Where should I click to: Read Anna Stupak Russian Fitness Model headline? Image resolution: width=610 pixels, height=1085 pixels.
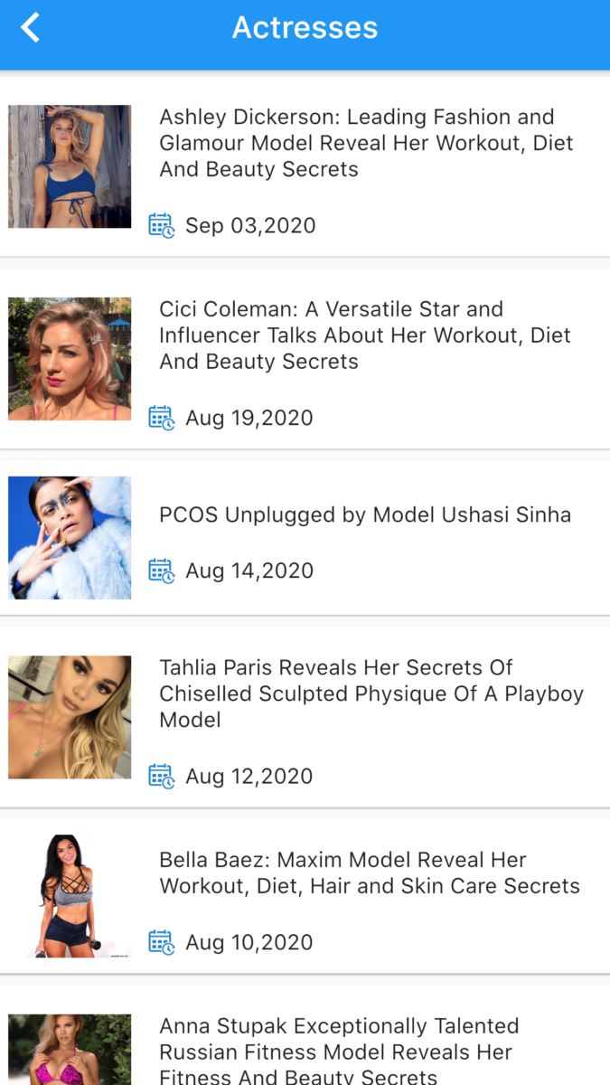pyautogui.click(x=339, y=1052)
